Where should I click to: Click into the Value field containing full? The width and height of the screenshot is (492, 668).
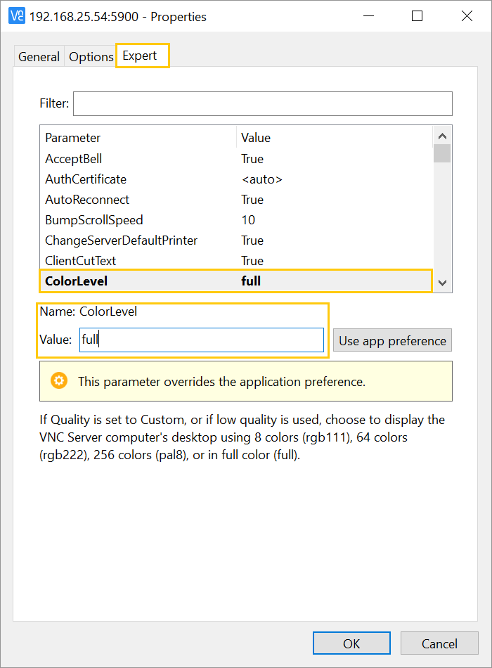pos(202,340)
